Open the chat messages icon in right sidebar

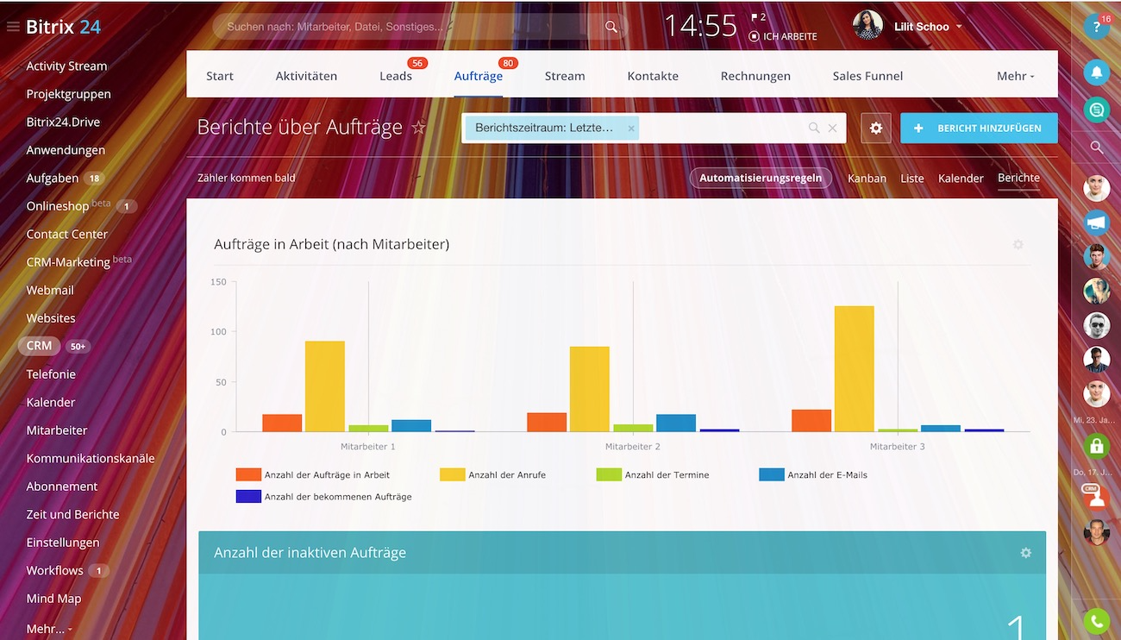[x=1096, y=110]
